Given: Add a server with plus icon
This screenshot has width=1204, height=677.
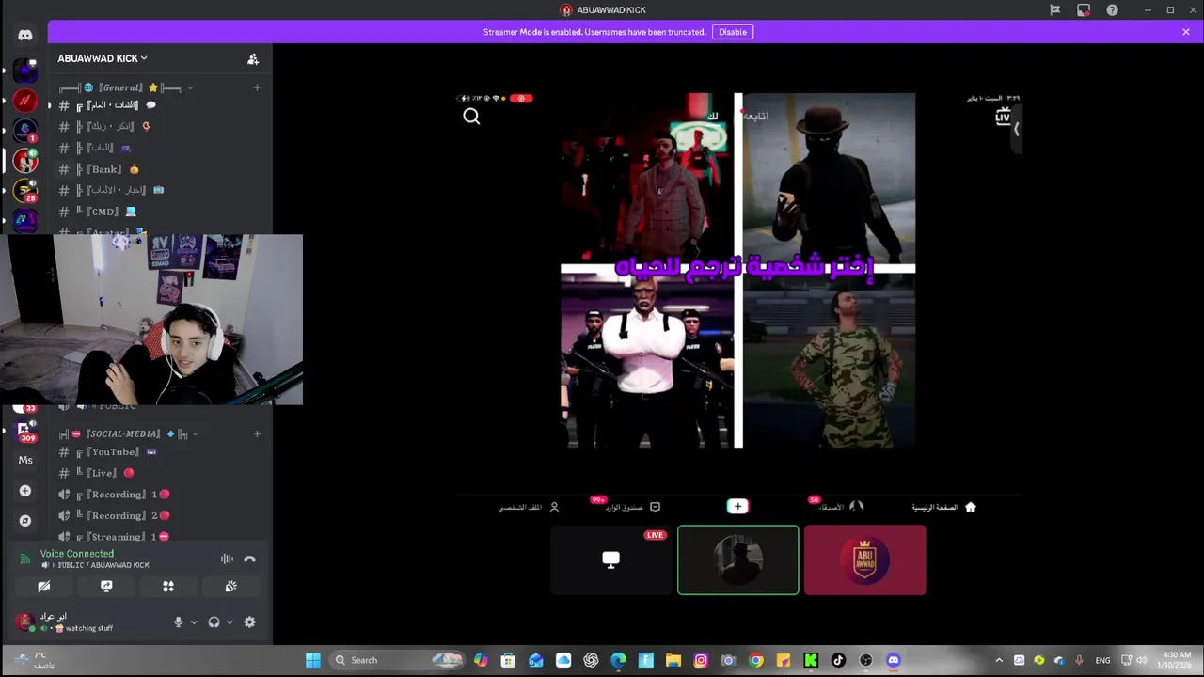Looking at the screenshot, I should tap(25, 491).
